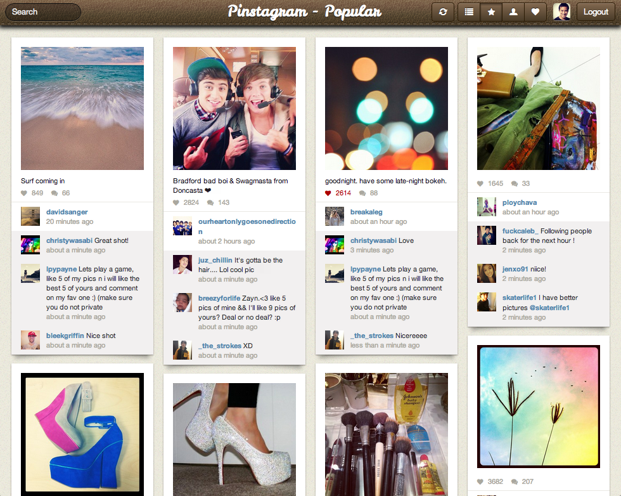Click ourheartonlygoesonedirection avatar thumbnail
The image size is (621, 496).
pos(182,226)
